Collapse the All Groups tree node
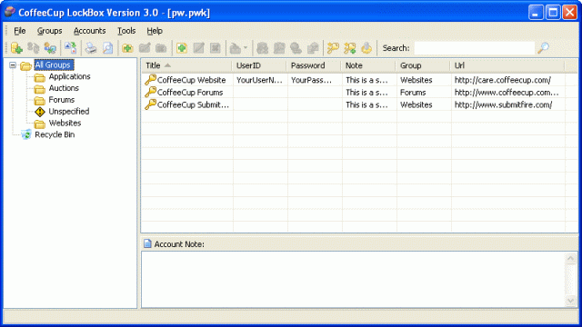Viewport: 582px width, 327px height. pos(13,65)
